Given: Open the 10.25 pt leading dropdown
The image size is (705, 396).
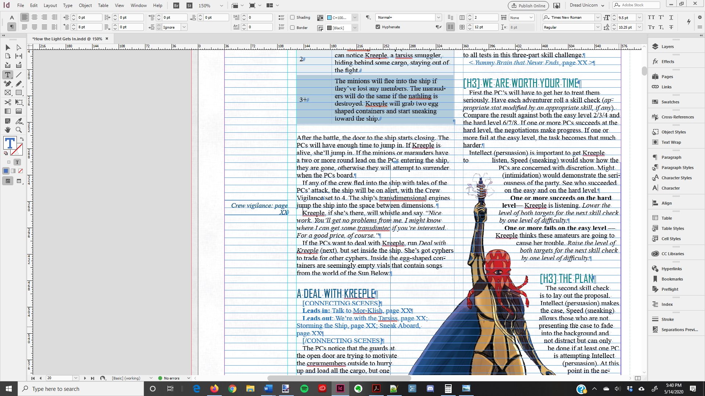Looking at the screenshot, I should (x=639, y=27).
